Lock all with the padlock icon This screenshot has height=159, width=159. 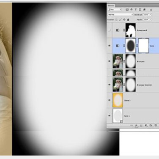click(x=128, y=20)
